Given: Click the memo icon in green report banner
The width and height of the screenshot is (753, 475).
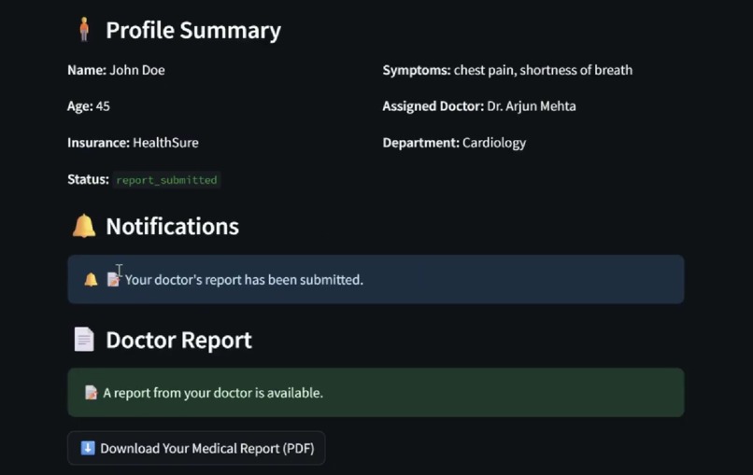Looking at the screenshot, I should click(91, 393).
